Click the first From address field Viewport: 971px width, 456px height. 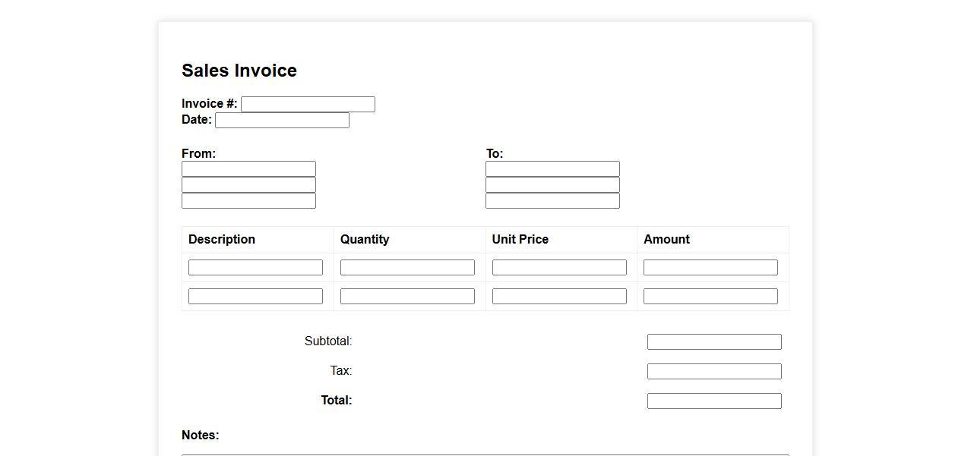[x=248, y=168]
